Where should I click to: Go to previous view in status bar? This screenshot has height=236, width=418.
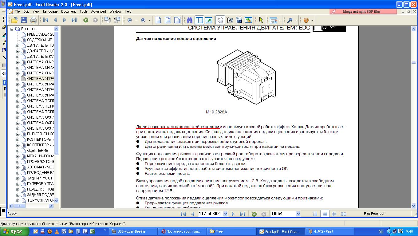(x=254, y=214)
